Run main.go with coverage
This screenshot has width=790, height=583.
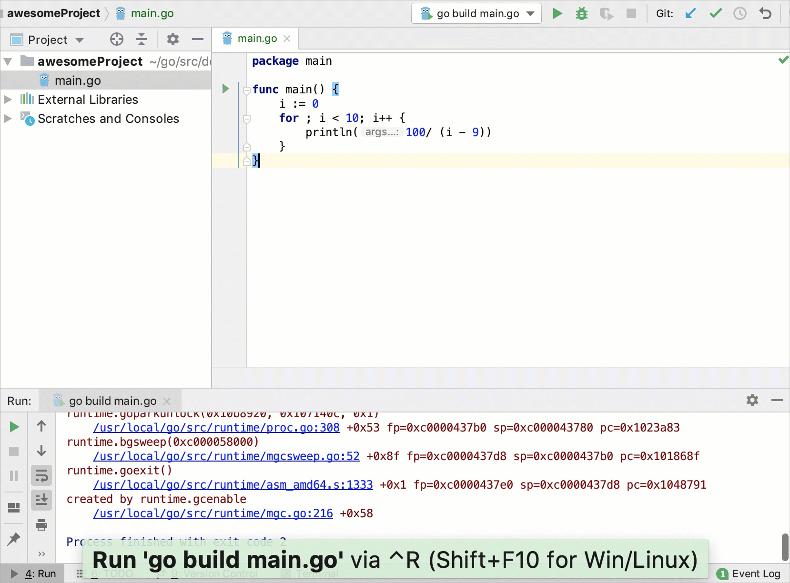point(607,13)
